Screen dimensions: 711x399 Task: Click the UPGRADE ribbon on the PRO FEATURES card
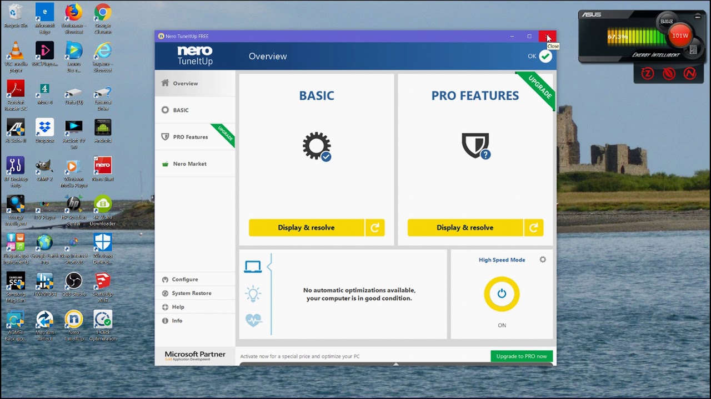(538, 89)
